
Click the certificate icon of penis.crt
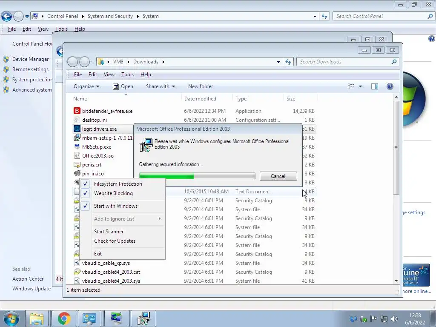coord(77,165)
